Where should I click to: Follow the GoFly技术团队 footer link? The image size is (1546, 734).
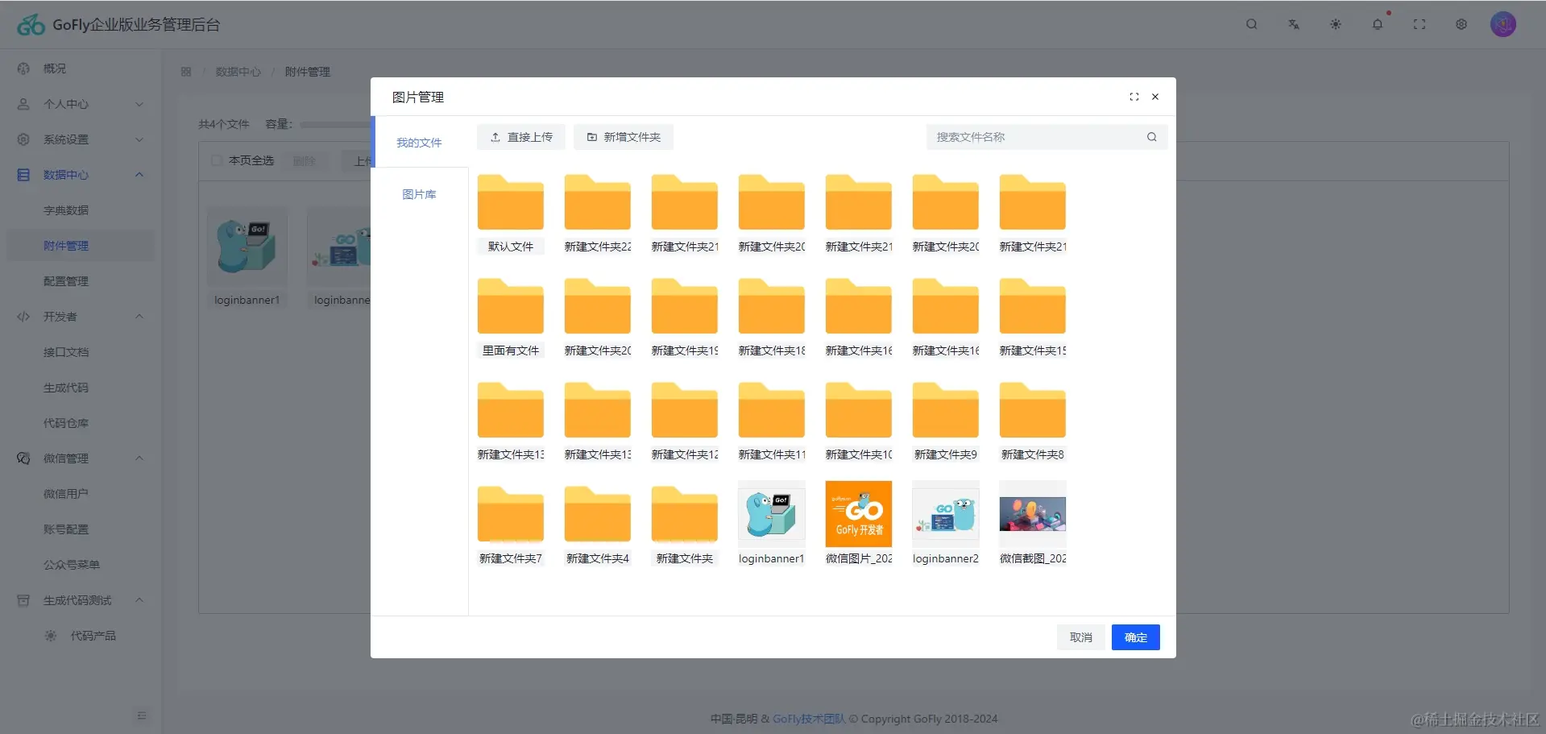(809, 719)
